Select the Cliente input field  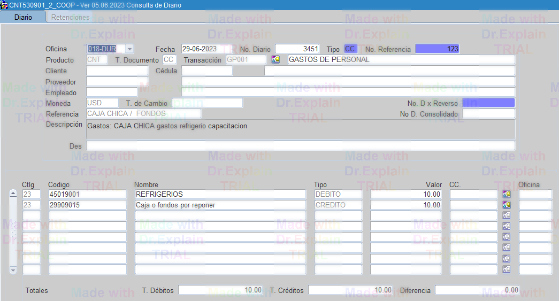(x=117, y=71)
